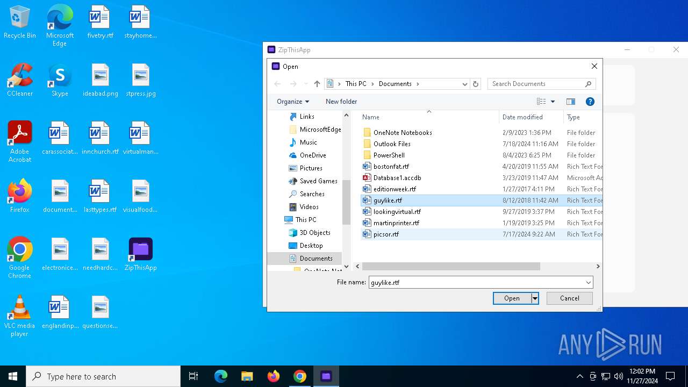688x387 pixels.
Task: Select stpress.jpg desktop file
Action: [141, 81]
